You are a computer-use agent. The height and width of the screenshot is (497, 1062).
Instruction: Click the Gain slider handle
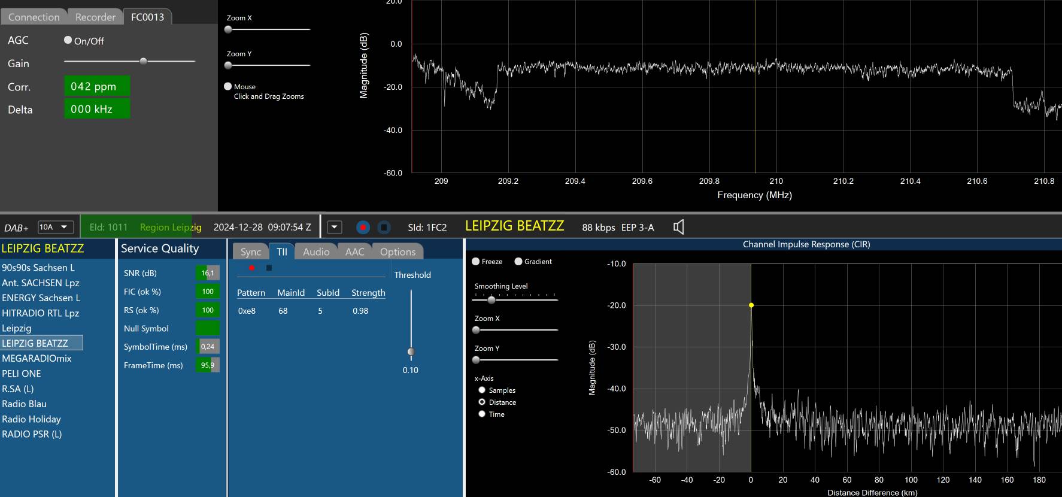(x=143, y=61)
